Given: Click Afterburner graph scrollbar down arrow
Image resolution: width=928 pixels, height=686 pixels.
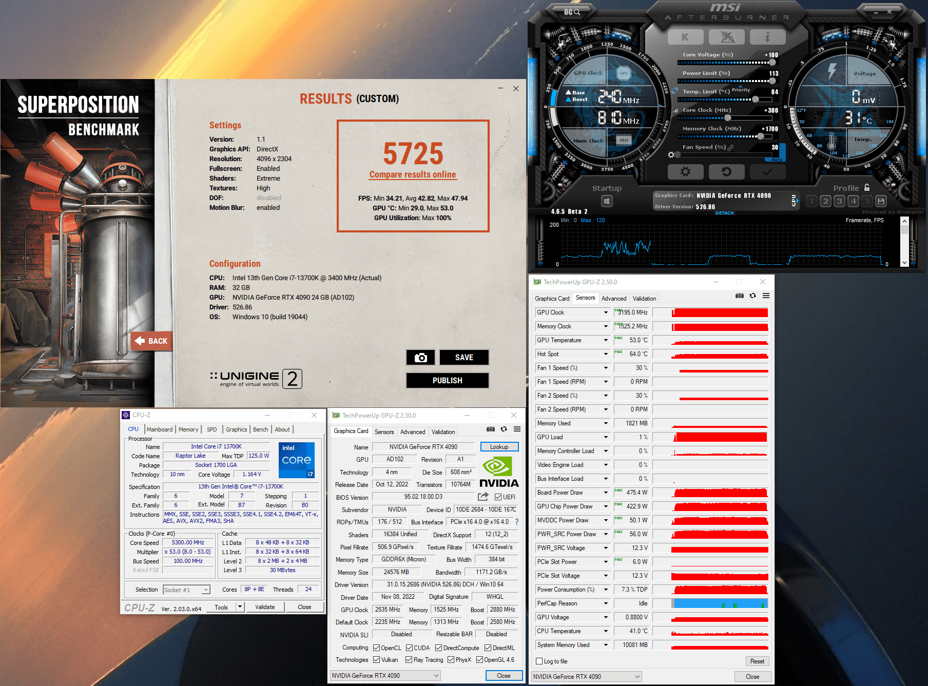Looking at the screenshot, I should coord(904,262).
